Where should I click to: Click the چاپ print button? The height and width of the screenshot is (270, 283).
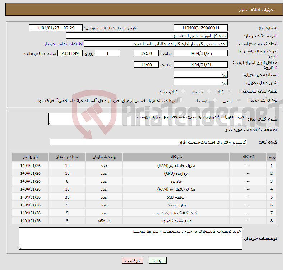coord(158,260)
